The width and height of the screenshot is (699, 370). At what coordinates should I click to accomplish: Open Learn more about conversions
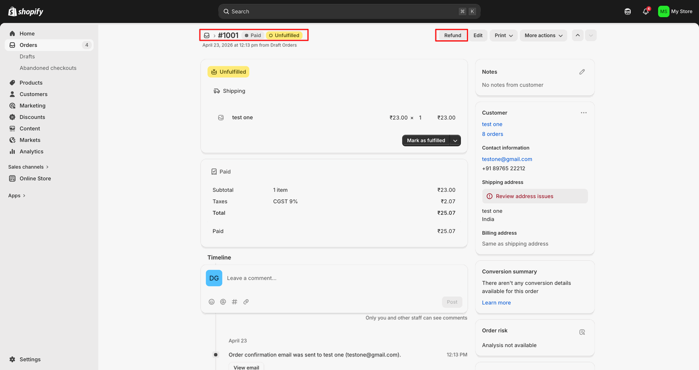(496, 303)
